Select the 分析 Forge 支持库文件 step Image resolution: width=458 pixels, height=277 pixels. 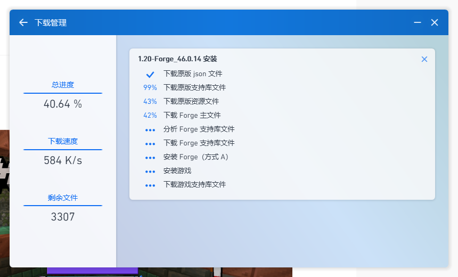point(199,129)
